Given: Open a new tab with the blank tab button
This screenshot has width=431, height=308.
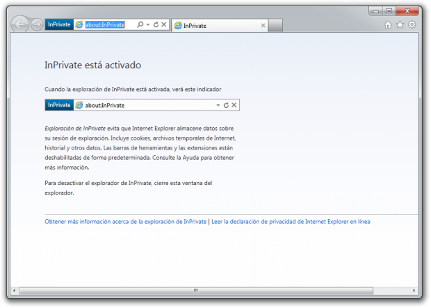Looking at the screenshot, I should (275, 25).
